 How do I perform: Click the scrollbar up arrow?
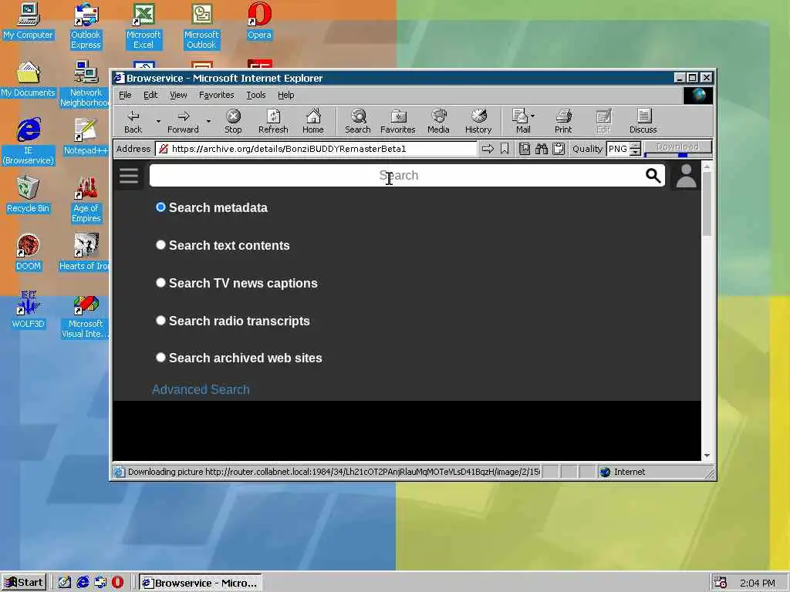coord(707,166)
